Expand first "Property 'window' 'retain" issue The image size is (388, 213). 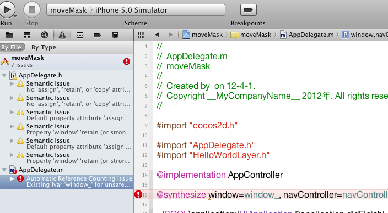[12, 126]
